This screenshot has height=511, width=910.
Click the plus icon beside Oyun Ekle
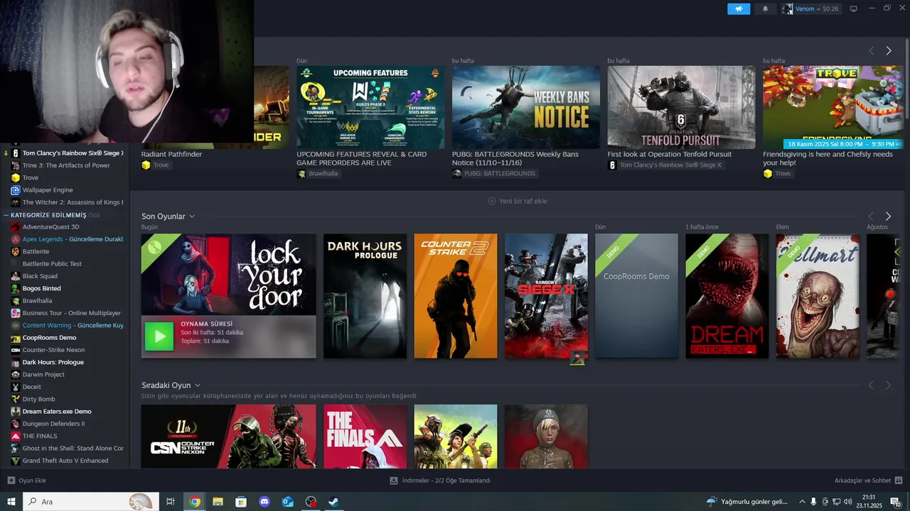coord(11,480)
